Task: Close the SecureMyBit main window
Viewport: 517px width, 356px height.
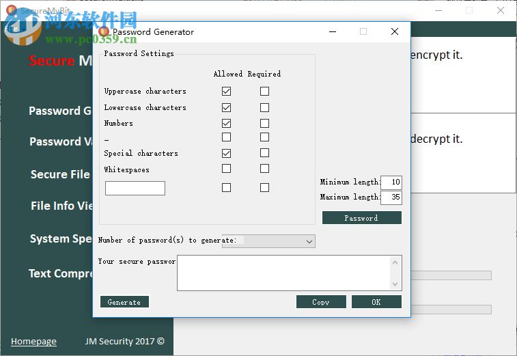Action: 501,10
